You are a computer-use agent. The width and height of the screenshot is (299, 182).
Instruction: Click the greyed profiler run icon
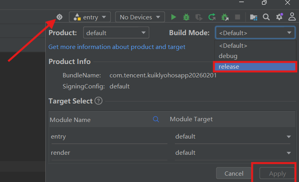(199, 17)
